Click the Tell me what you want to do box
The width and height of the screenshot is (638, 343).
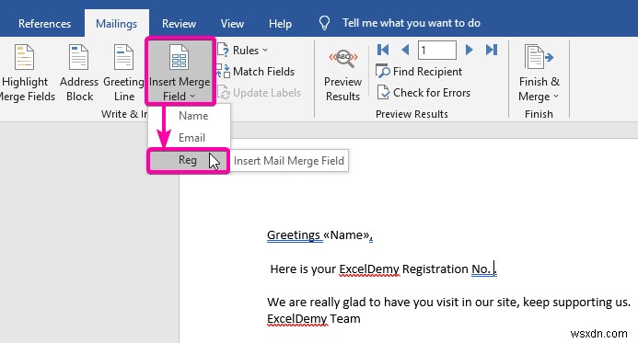pos(411,23)
